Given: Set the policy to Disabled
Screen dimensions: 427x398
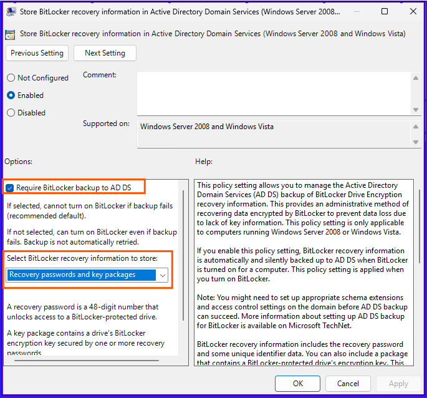Looking at the screenshot, I should pyautogui.click(x=11, y=113).
